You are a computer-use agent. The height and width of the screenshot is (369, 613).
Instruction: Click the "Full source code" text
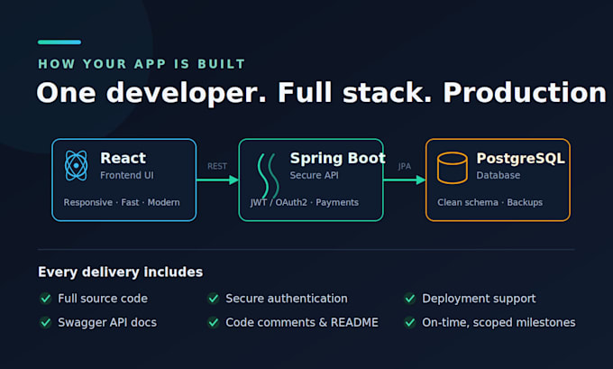tap(103, 299)
